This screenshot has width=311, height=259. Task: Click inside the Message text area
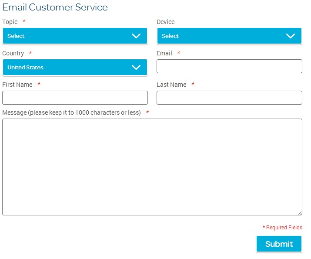click(152, 167)
